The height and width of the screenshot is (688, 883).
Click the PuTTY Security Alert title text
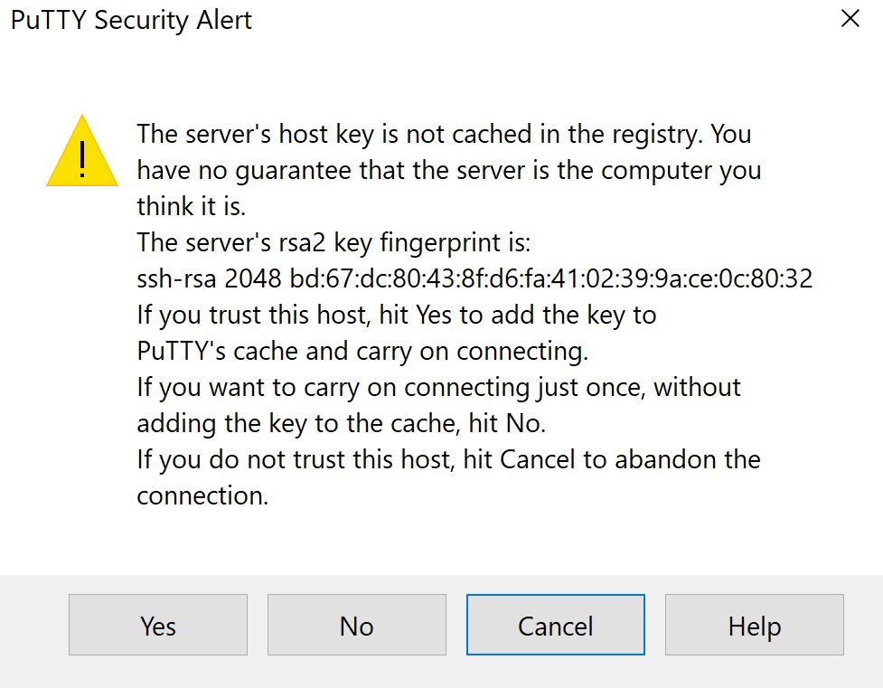click(x=131, y=20)
